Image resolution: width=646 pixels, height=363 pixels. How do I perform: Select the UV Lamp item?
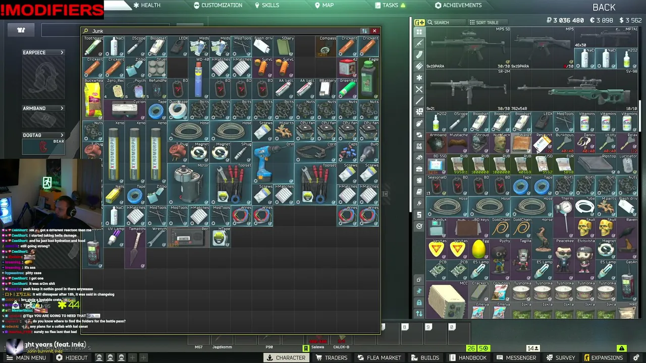(114, 237)
